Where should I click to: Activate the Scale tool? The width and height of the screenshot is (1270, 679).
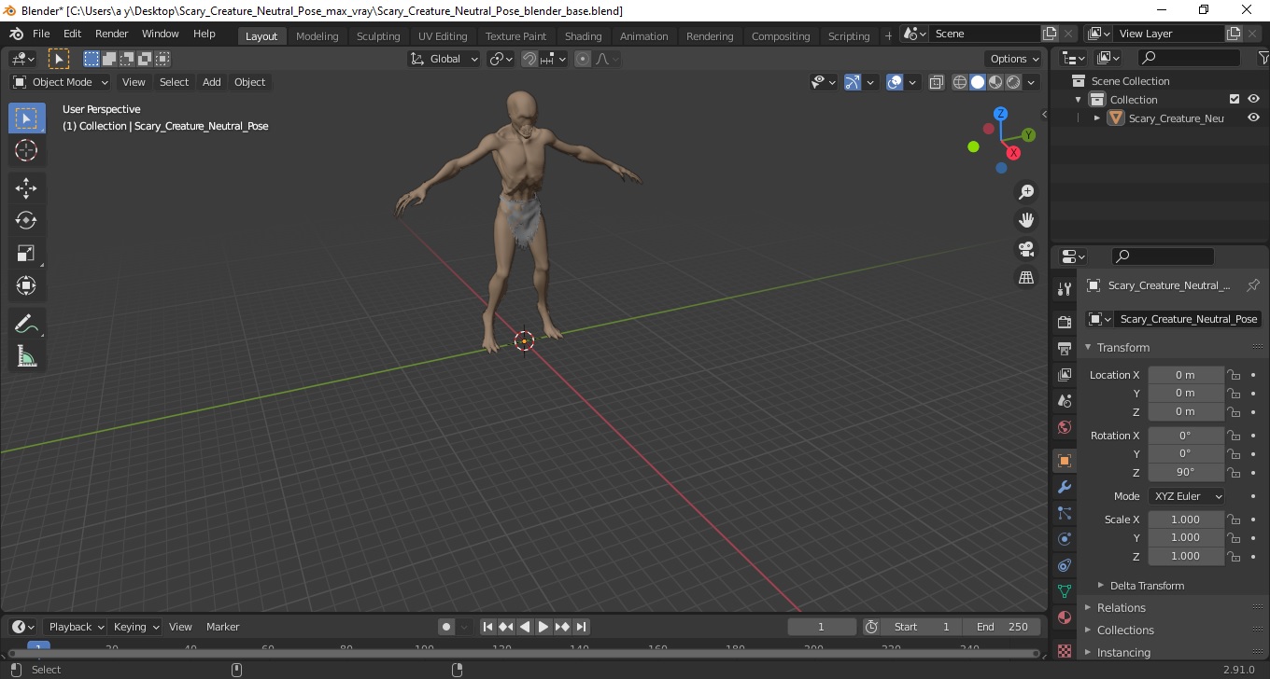pyautogui.click(x=26, y=254)
